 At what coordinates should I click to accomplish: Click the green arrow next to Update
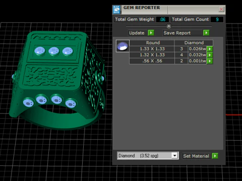coord(151,33)
